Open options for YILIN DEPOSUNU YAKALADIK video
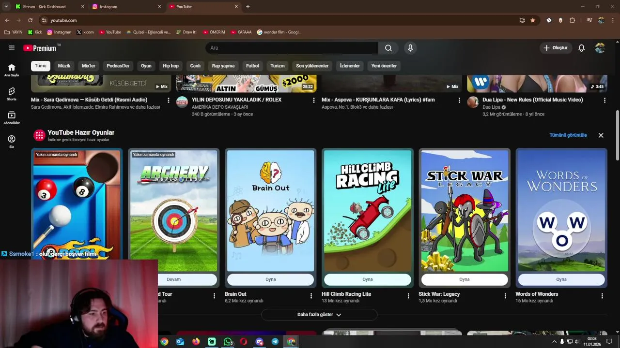Screen dimensions: 620x348 point(314,100)
